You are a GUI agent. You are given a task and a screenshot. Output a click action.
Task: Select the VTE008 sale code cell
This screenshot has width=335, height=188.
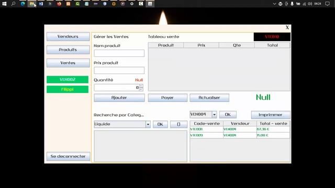click(x=207, y=129)
